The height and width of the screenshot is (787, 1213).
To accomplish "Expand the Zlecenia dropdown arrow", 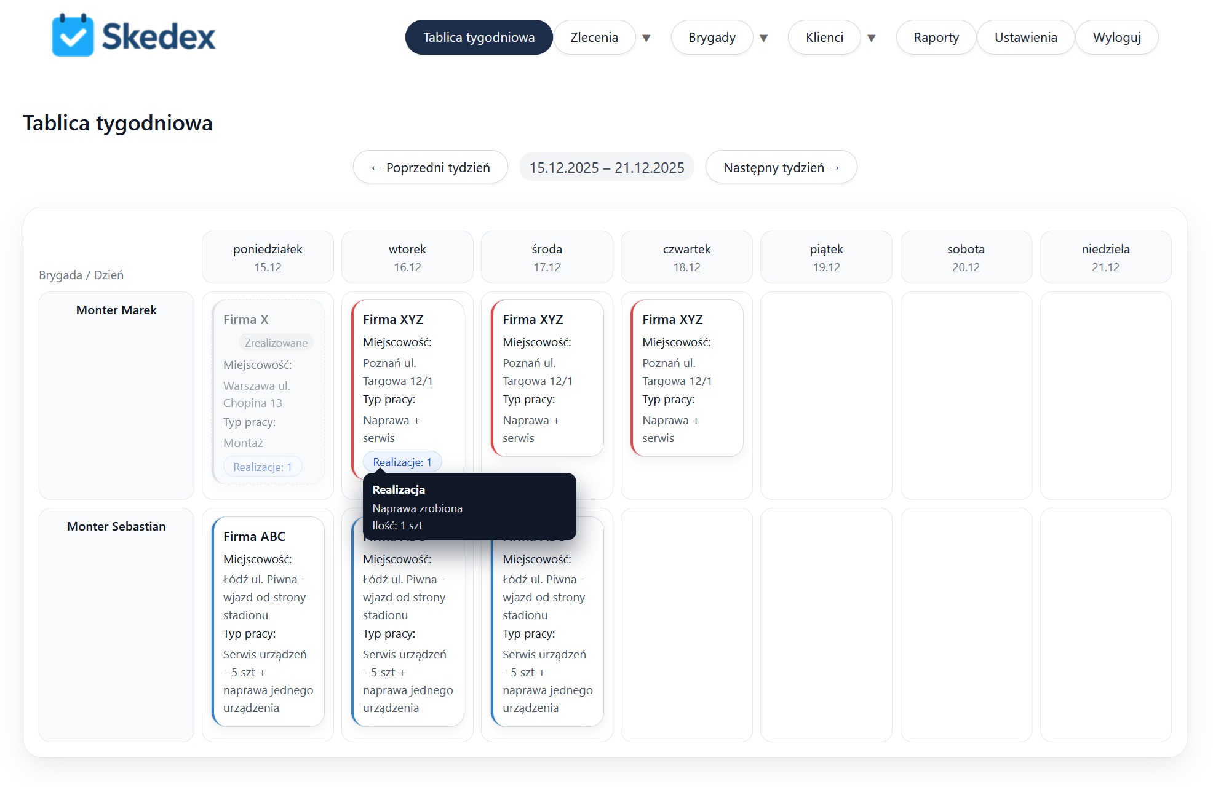I will click(646, 38).
